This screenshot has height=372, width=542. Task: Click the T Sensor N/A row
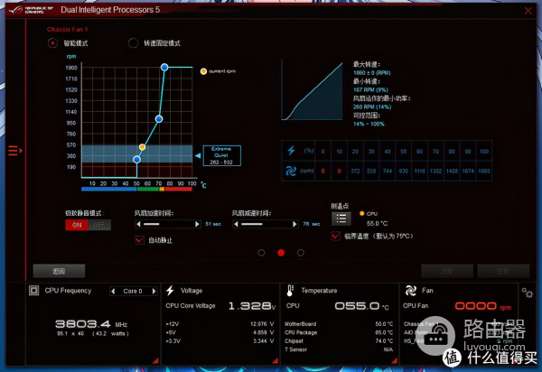coord(339,349)
